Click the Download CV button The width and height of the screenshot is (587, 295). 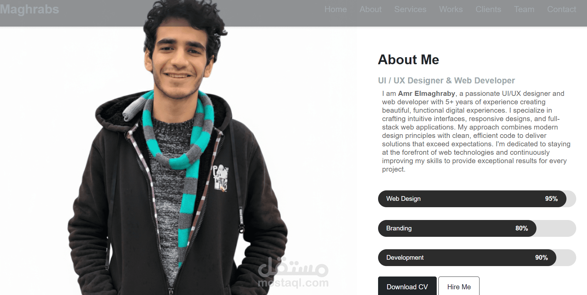(407, 287)
